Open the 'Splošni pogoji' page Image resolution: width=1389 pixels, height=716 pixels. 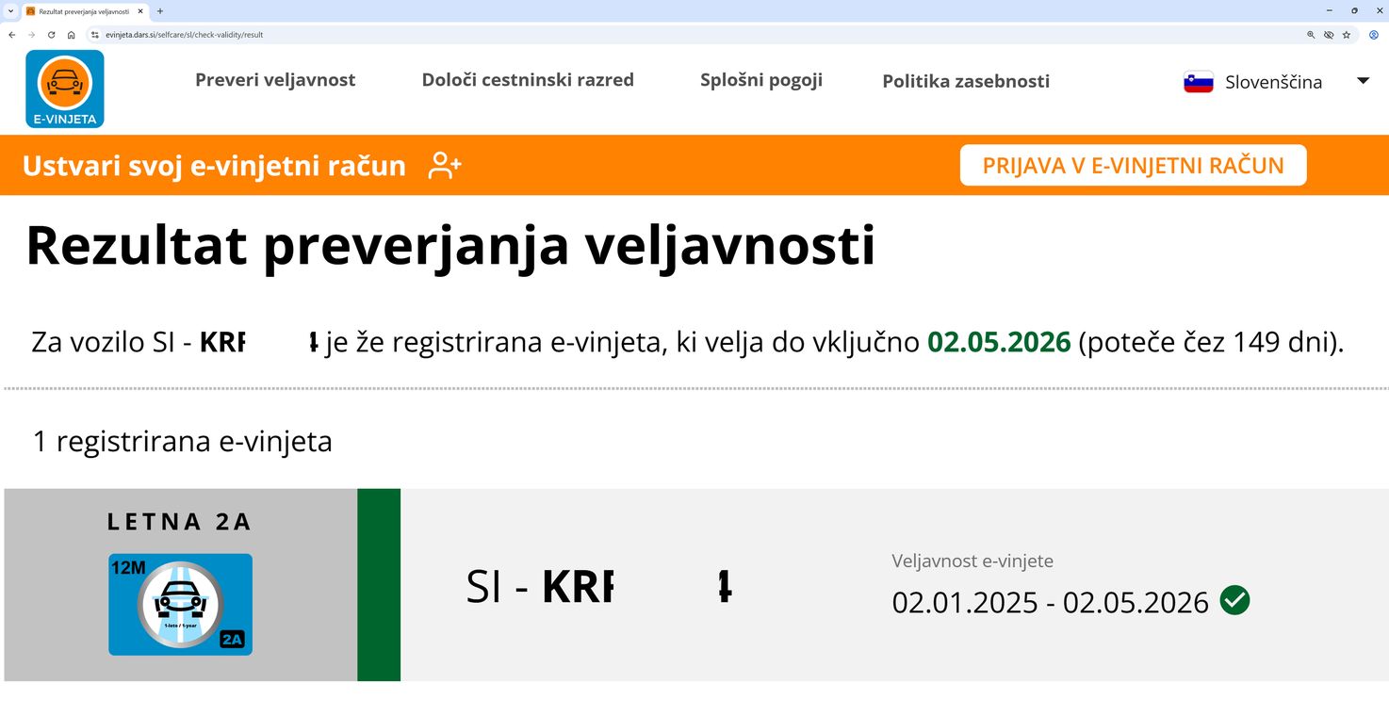coord(761,80)
